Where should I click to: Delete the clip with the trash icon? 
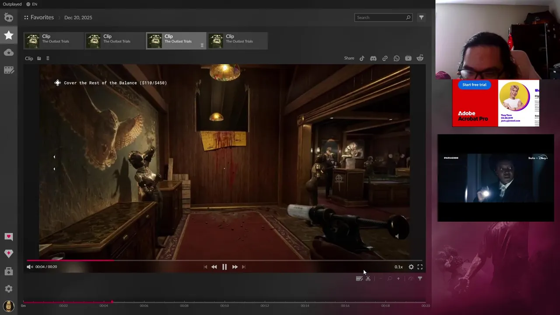tap(48, 58)
